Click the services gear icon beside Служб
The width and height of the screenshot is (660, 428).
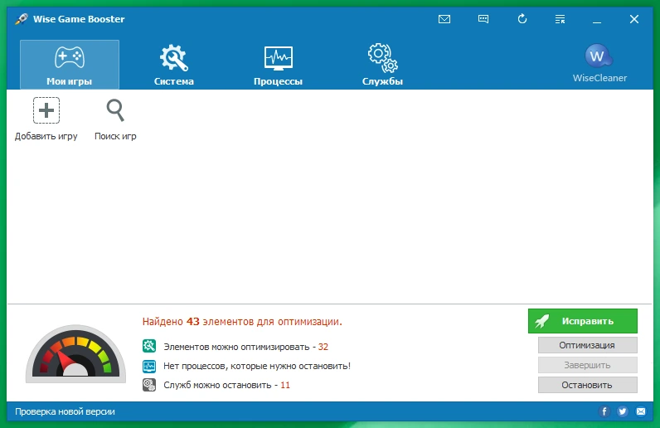[x=149, y=385]
